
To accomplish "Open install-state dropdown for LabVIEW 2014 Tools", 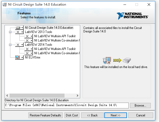I will pyautogui.click(x=19, y=45).
